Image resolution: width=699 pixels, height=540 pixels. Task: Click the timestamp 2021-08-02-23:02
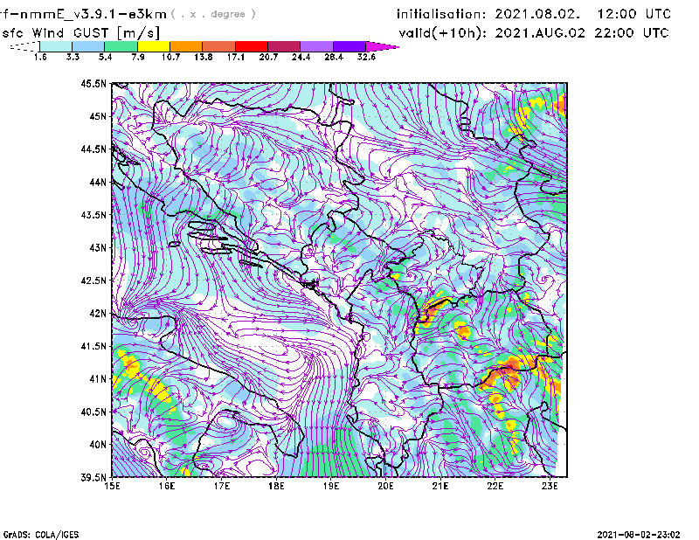[639, 535]
